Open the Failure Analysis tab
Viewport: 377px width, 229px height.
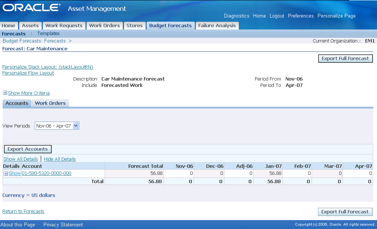coord(217,26)
